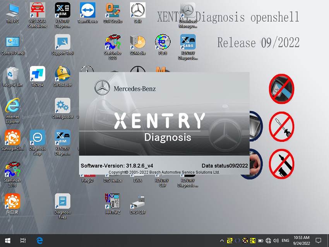
Task: Click the Task View taskbar button
Action: (23, 240)
